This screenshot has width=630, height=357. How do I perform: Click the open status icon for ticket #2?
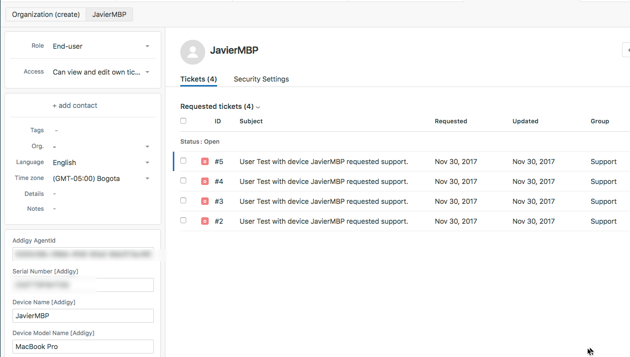point(205,221)
